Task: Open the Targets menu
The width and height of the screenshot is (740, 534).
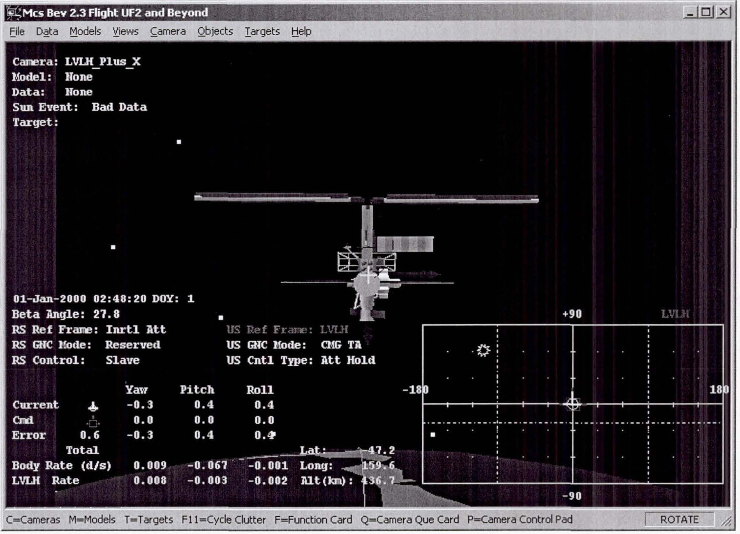Action: tap(262, 31)
